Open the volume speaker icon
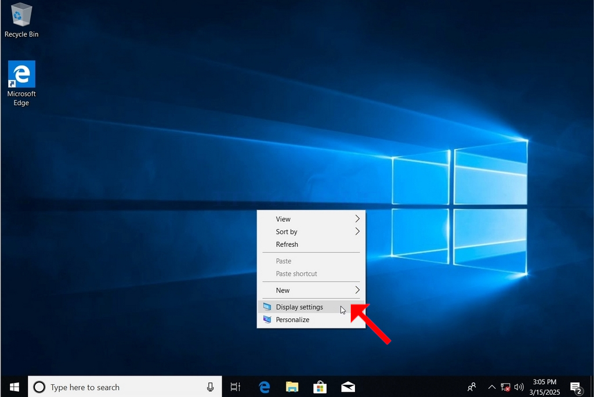594x397 pixels. pos(519,387)
